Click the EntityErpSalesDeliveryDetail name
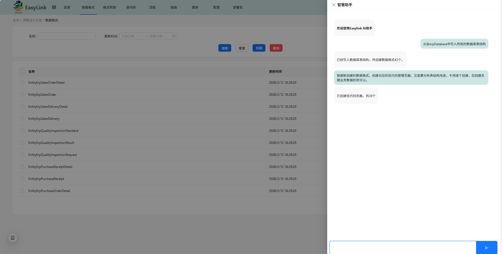This screenshot has height=254, width=502. [x=48, y=107]
